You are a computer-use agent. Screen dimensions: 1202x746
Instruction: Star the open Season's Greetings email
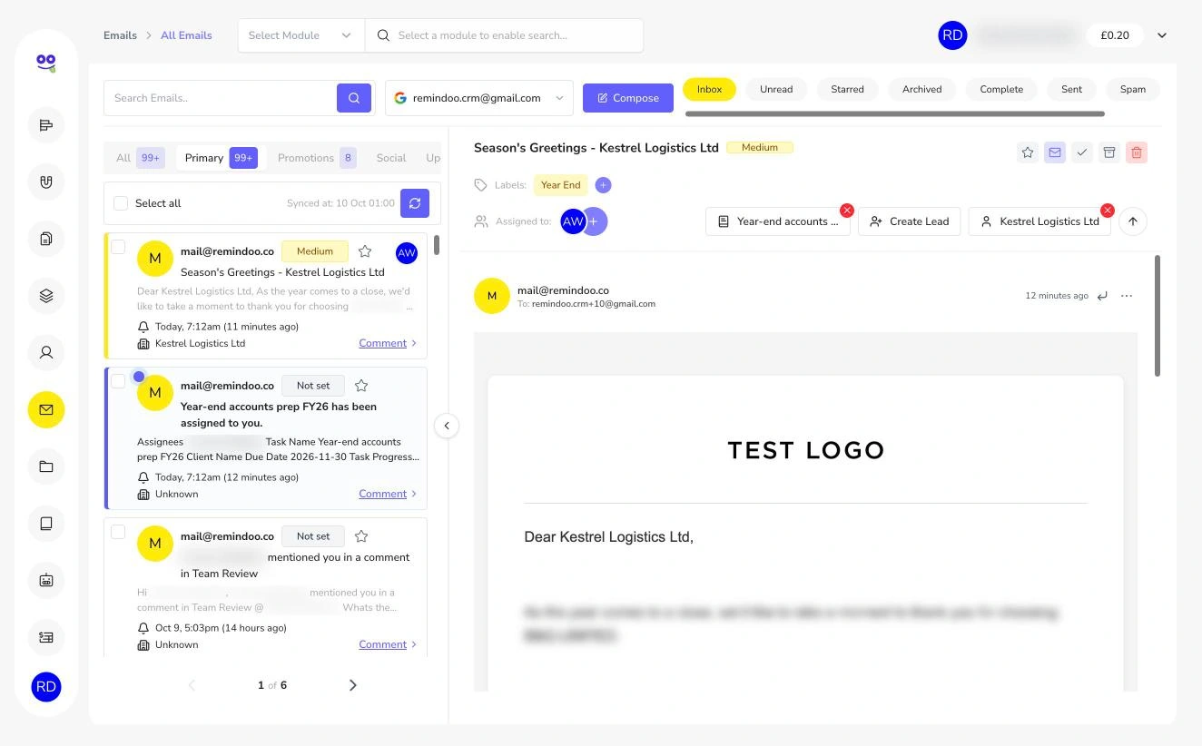[1028, 152]
